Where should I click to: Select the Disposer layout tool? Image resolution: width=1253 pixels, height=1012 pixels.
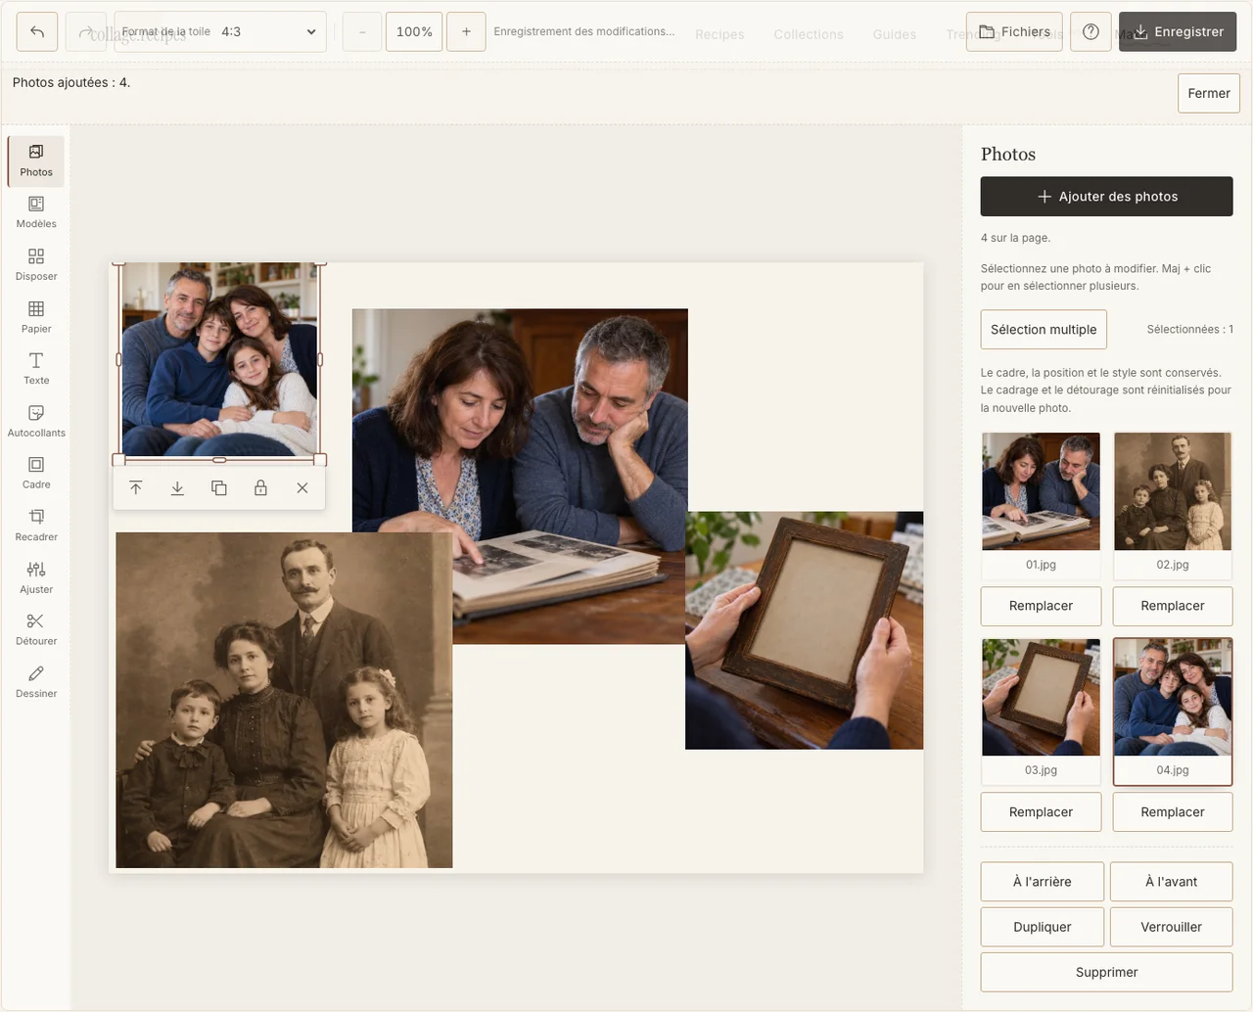(x=36, y=265)
